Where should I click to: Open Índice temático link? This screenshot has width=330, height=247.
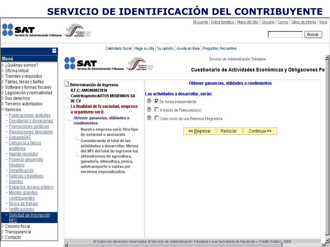[x=223, y=22]
